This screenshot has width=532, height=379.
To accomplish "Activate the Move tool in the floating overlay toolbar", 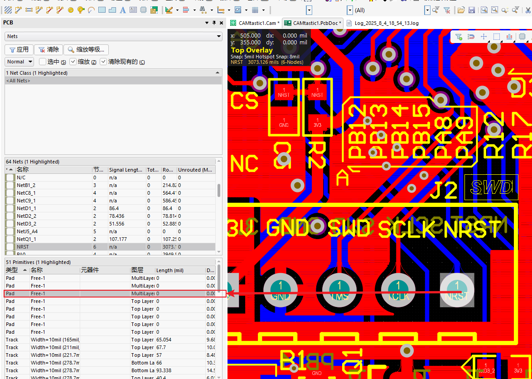I will point(484,37).
